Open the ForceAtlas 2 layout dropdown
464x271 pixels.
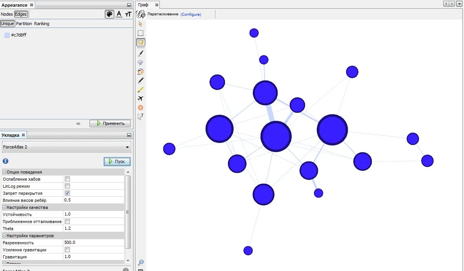pyautogui.click(x=66, y=147)
